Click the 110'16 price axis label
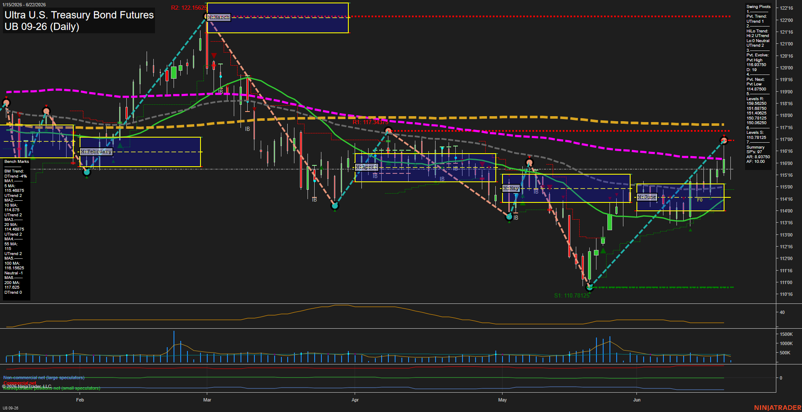 pos(786,294)
